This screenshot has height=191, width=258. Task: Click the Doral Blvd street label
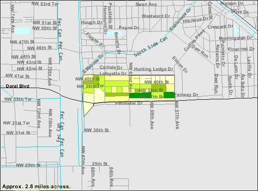coord(17,86)
